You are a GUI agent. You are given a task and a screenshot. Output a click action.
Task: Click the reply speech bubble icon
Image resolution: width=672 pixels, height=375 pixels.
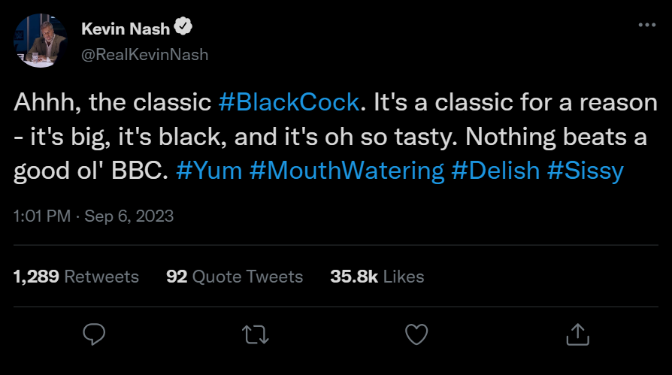tap(94, 333)
